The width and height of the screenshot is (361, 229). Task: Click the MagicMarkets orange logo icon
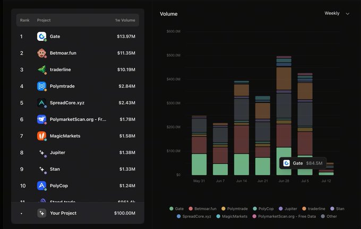point(41,136)
